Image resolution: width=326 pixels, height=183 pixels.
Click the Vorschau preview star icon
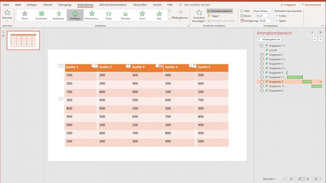(7, 13)
